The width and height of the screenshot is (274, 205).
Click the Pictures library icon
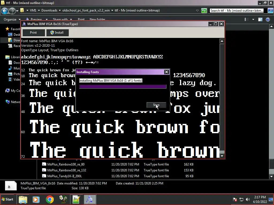10,74
